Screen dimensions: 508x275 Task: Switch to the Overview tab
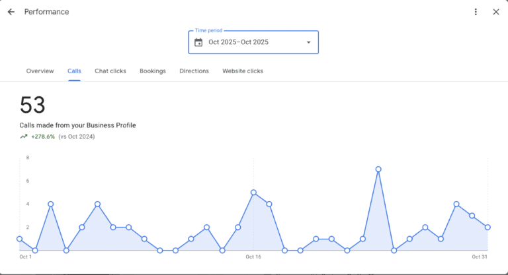(x=40, y=71)
